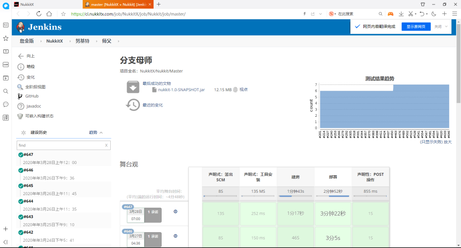Expand breadcrumb arrow after NukkitX
The width and height of the screenshot is (461, 248).
tap(70, 41)
